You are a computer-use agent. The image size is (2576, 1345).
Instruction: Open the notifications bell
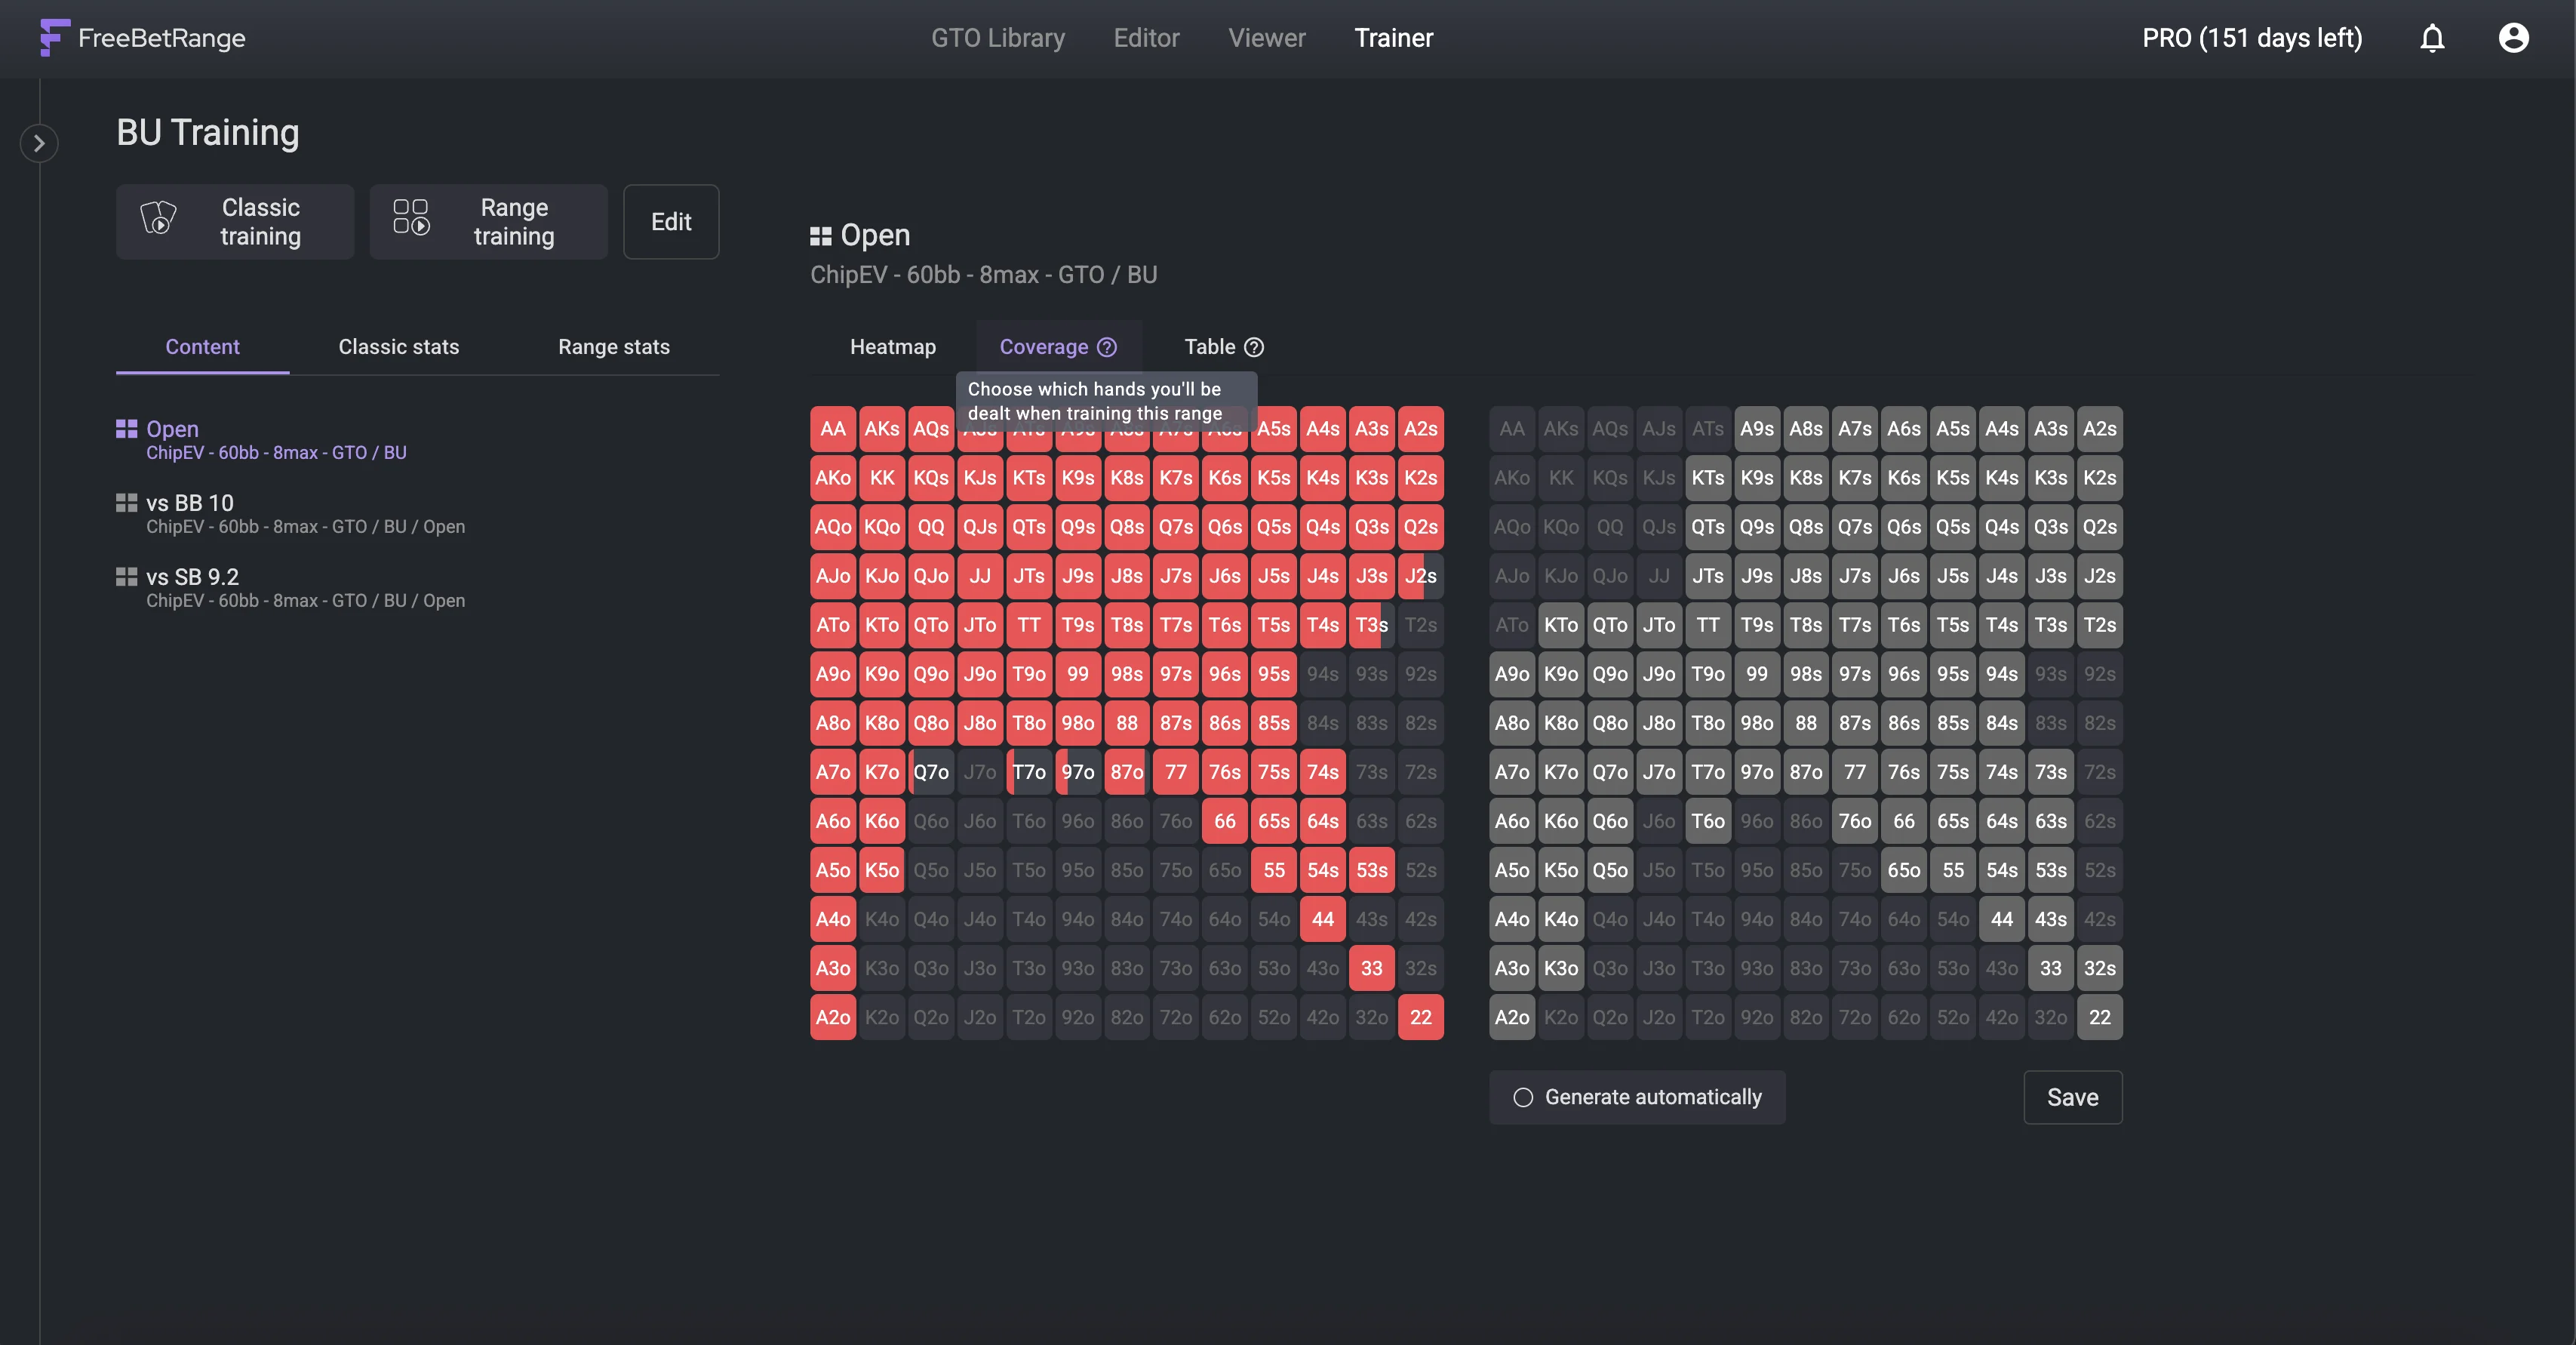click(x=2432, y=38)
